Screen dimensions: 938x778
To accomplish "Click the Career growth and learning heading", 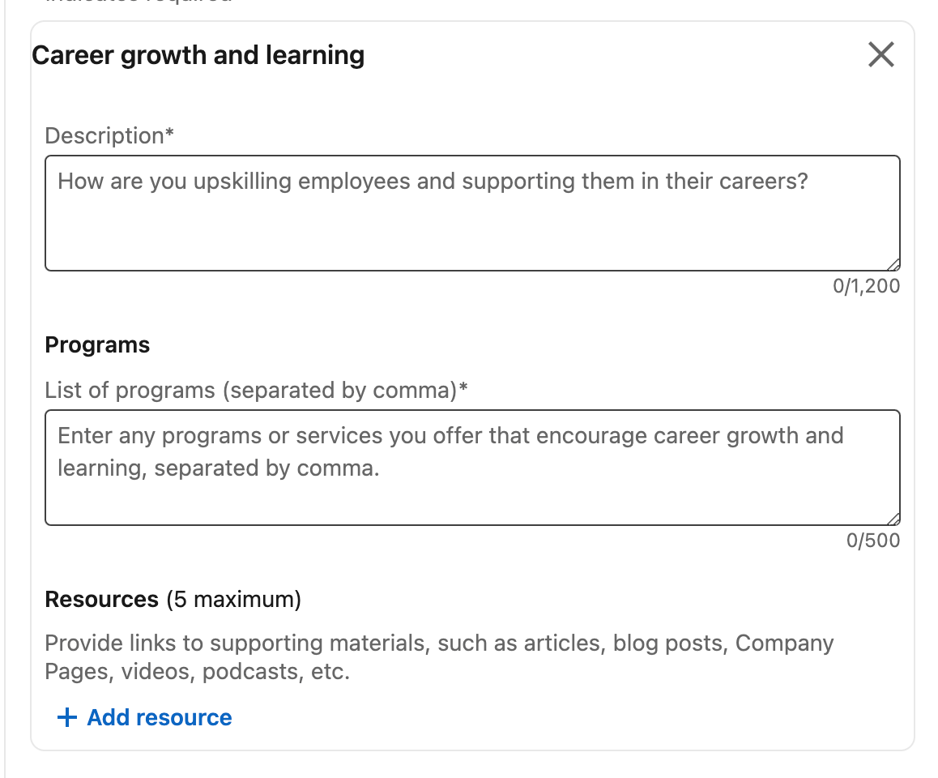I will (x=198, y=55).
